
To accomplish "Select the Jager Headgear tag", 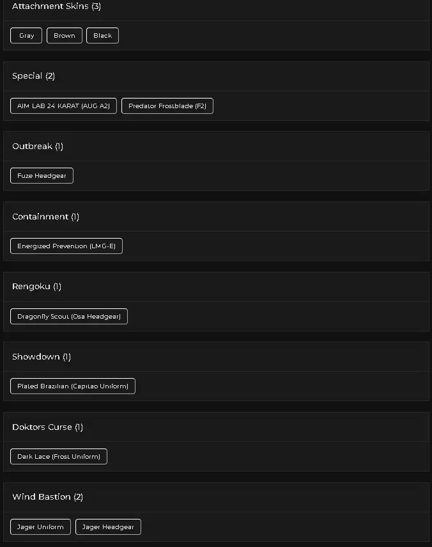I will (108, 527).
